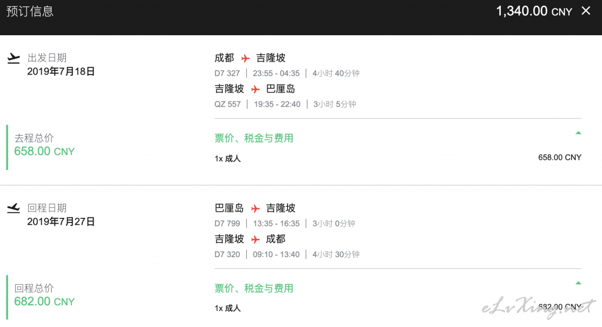Click flight number D7 320
This screenshot has height=327, width=602.
pyautogui.click(x=227, y=255)
